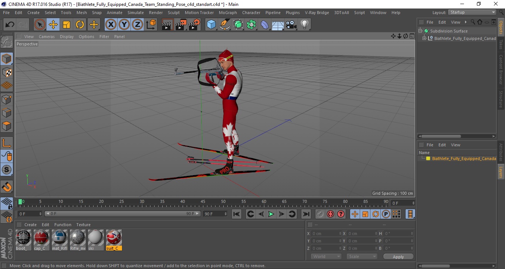Open material manager Create menu
Viewport: 505px width, 269px height.
coord(30,225)
